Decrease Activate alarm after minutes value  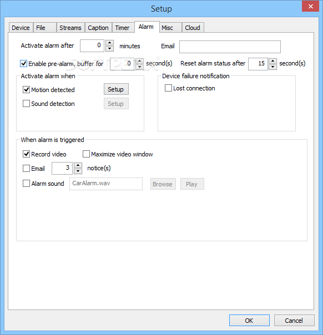[x=110, y=49]
